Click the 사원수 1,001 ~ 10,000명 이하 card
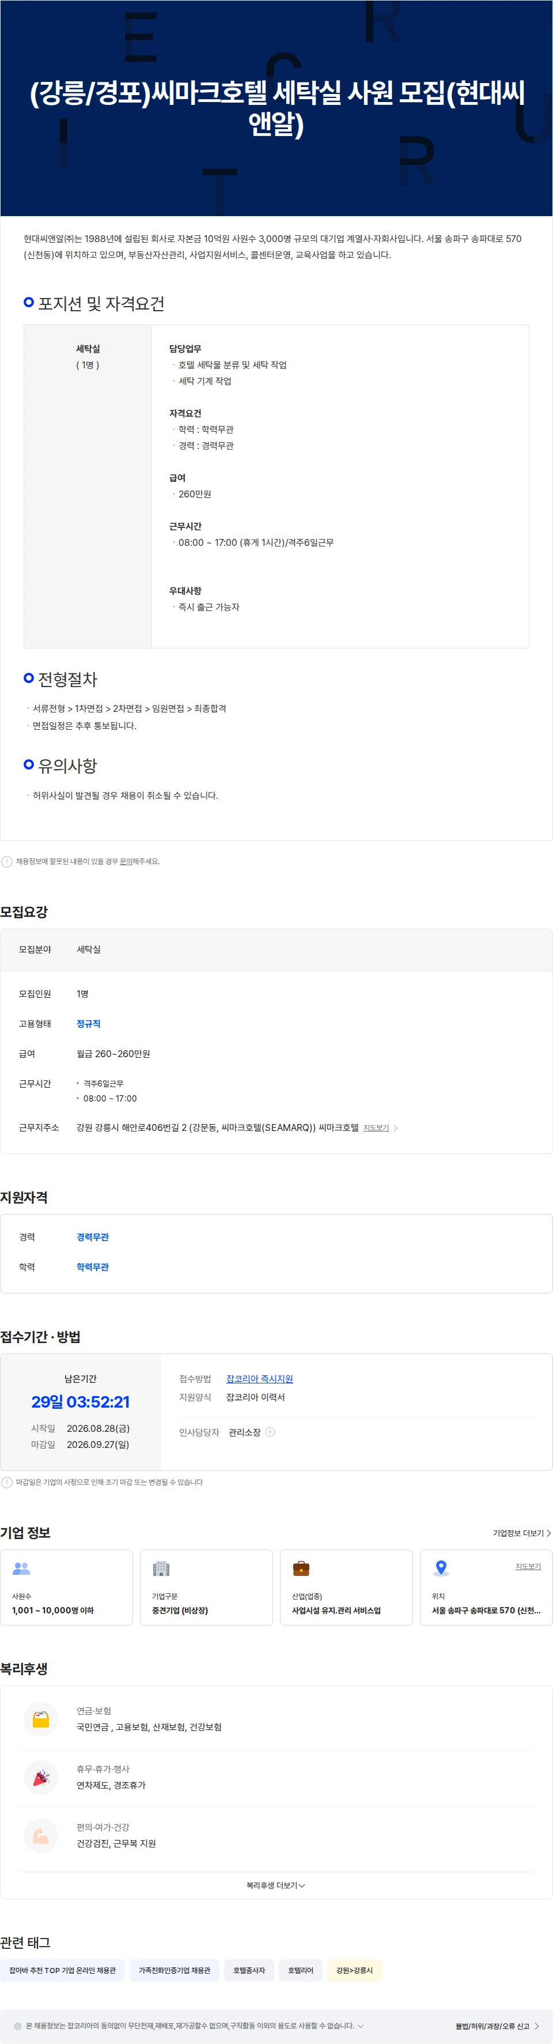The width and height of the screenshot is (553, 2044). [67, 1587]
